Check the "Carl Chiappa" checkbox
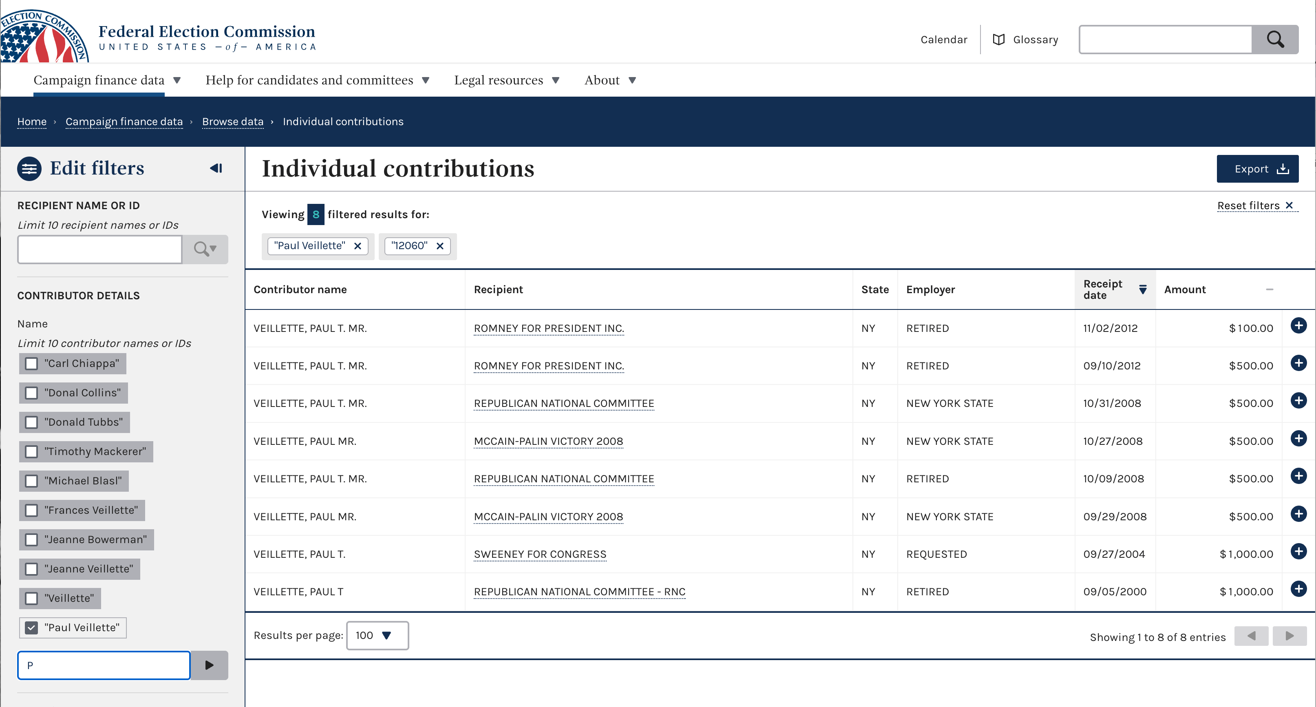1316x707 pixels. click(x=32, y=364)
